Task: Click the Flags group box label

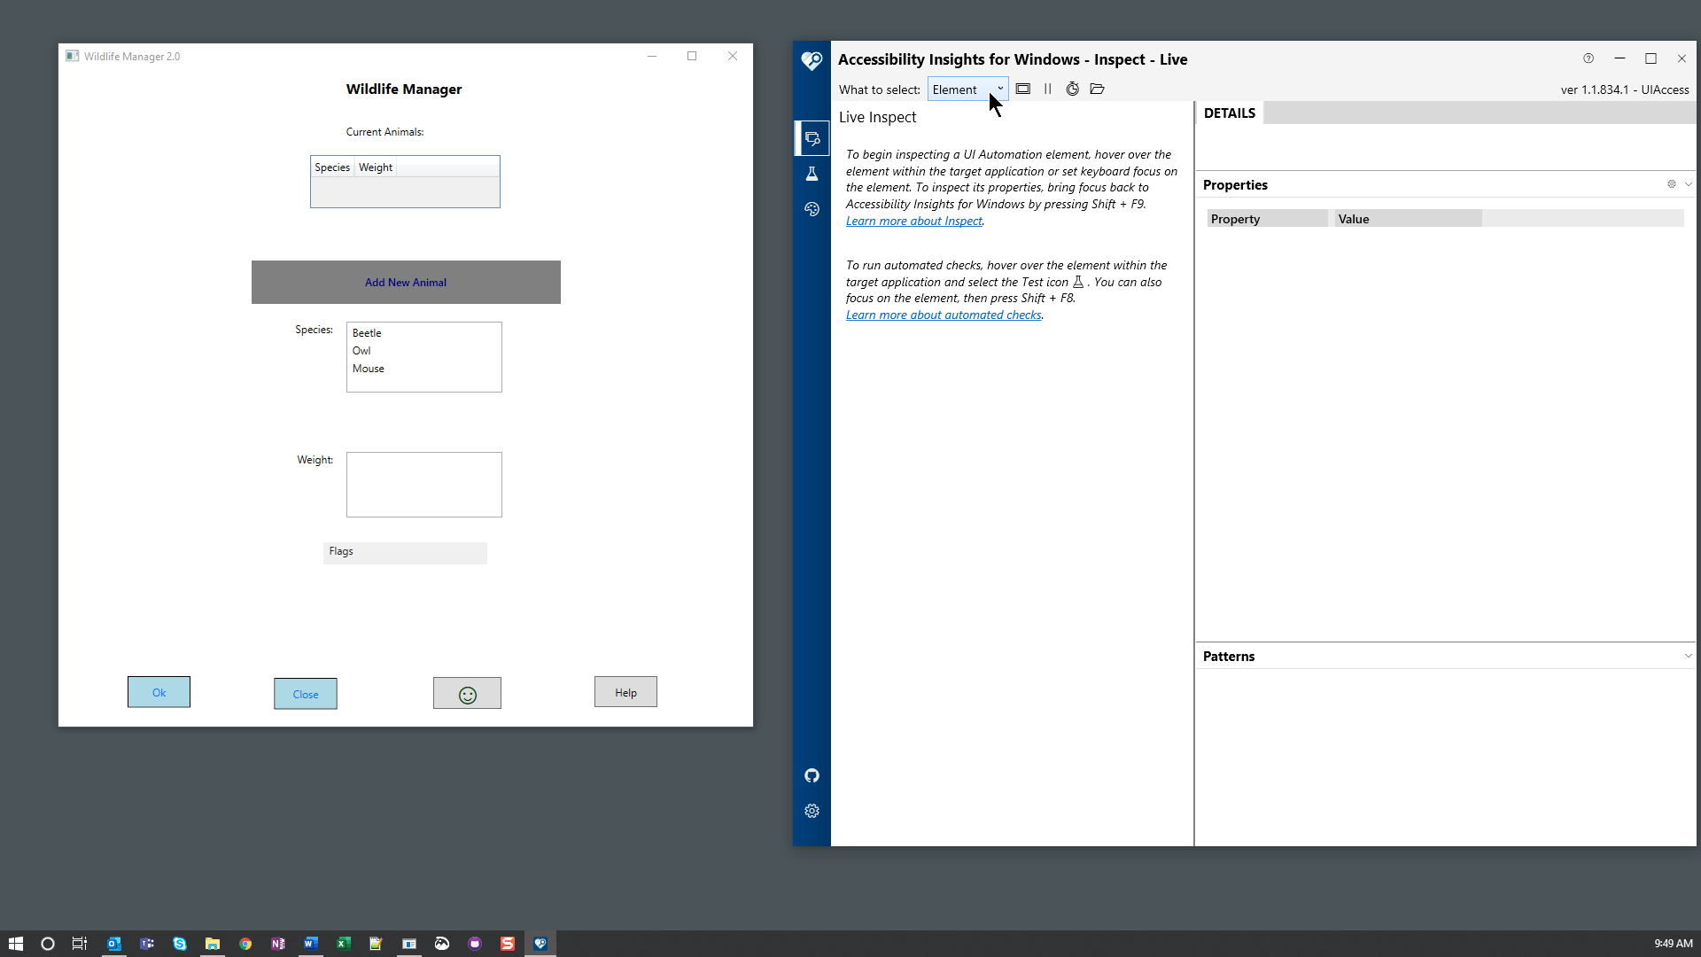Action: tap(341, 551)
